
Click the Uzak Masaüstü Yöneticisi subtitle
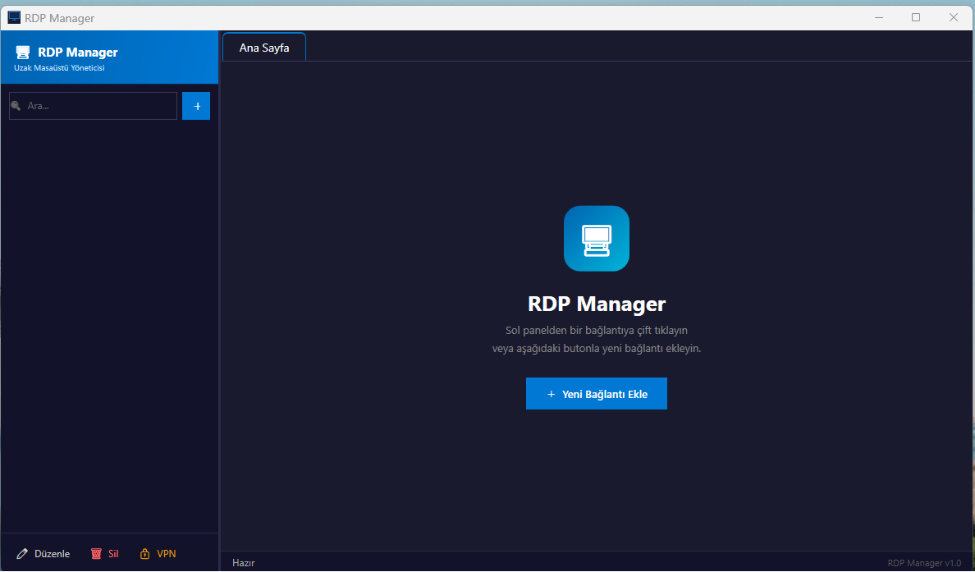pos(59,68)
